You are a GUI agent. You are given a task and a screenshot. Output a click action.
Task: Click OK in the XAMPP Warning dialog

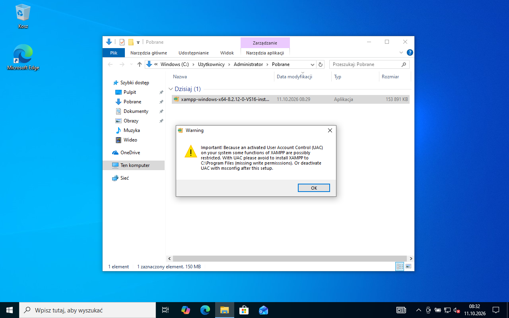pos(314,188)
